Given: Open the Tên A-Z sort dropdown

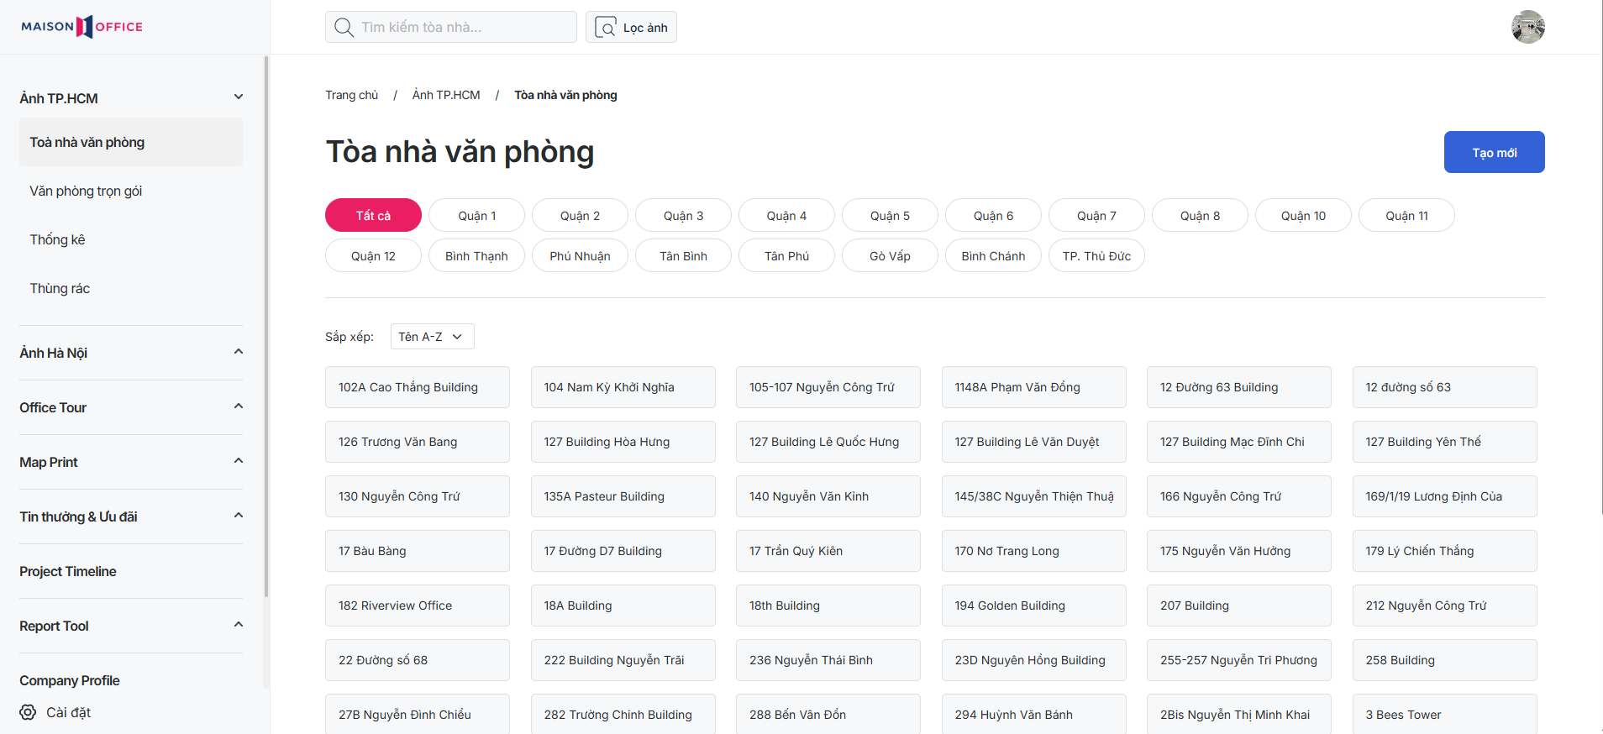Looking at the screenshot, I should [x=432, y=337].
